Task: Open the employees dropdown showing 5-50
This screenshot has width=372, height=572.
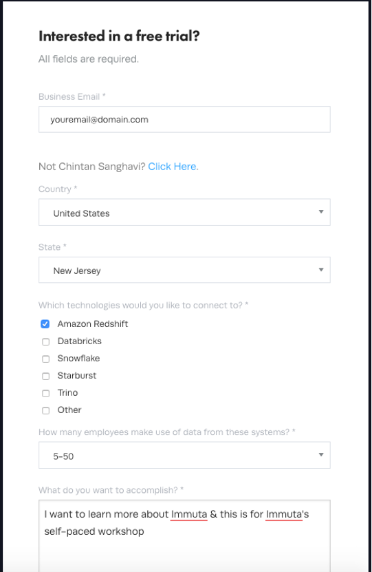Action: [x=184, y=455]
